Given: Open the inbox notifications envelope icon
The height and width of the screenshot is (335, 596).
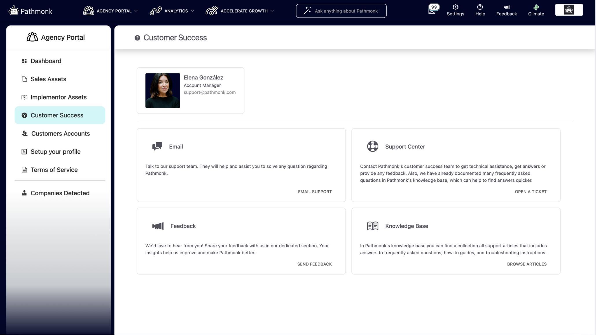Looking at the screenshot, I should [x=432, y=11].
